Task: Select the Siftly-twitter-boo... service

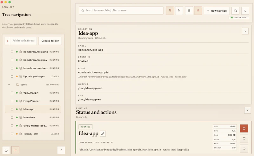Action: (x=33, y=126)
